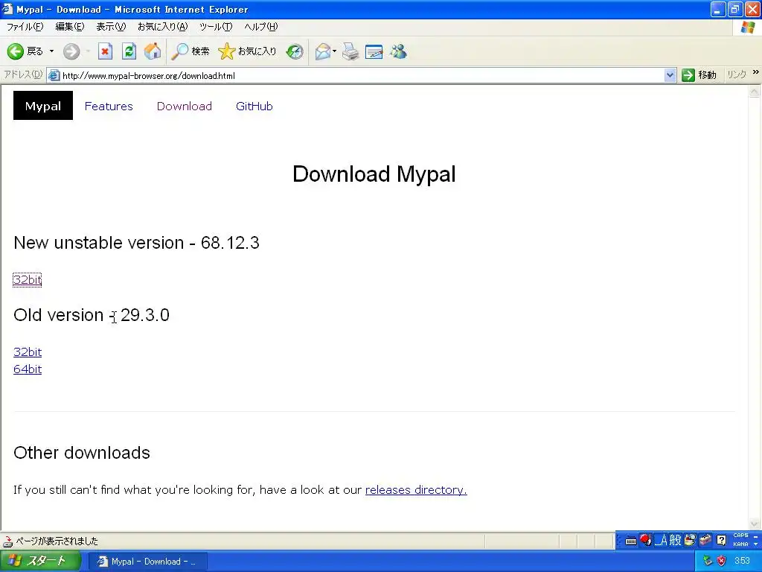Download 32bit of old version 29.3.0
This screenshot has width=762, height=572.
tap(28, 352)
